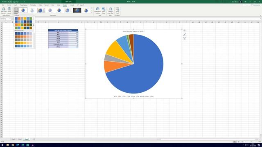Toggle the AutoSave switch

tap(10, 2)
